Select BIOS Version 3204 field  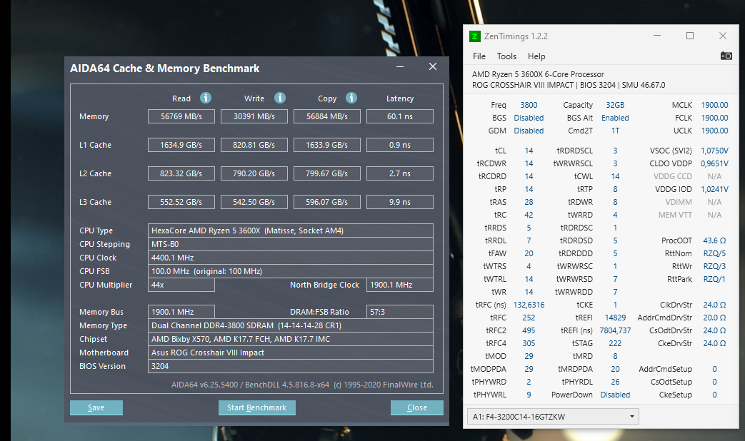290,366
